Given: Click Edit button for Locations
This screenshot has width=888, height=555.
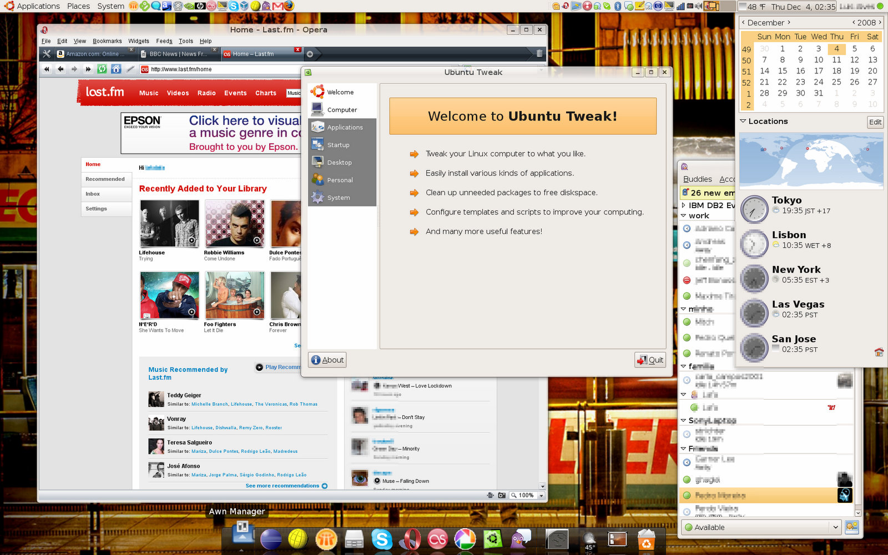Looking at the screenshot, I should coord(875,122).
